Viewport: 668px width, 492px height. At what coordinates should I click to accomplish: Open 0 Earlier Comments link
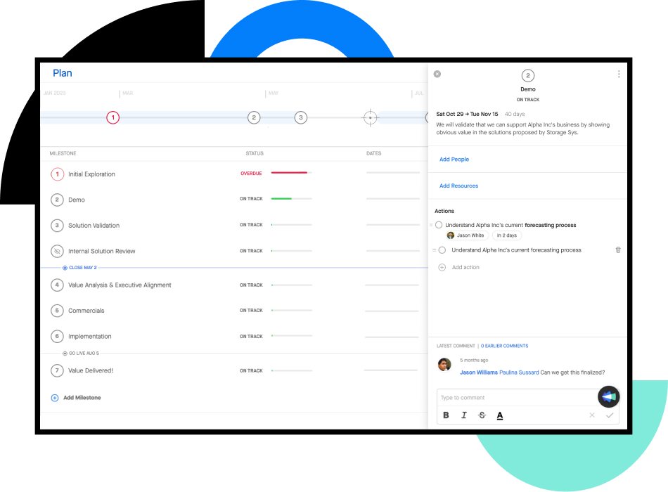click(504, 346)
